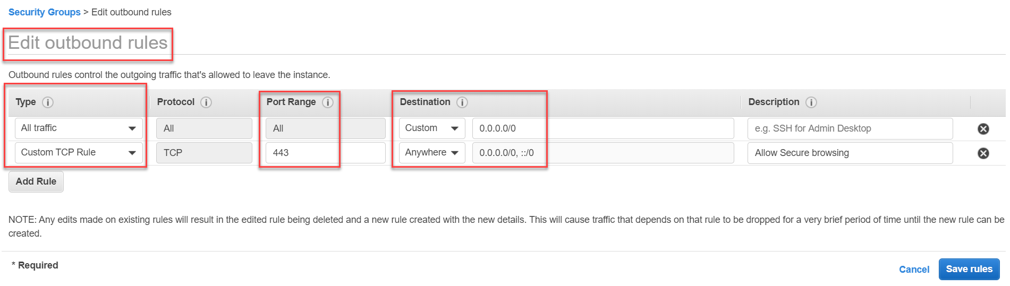
Task: Delete the Custom TCP Rule row
Action: click(983, 153)
